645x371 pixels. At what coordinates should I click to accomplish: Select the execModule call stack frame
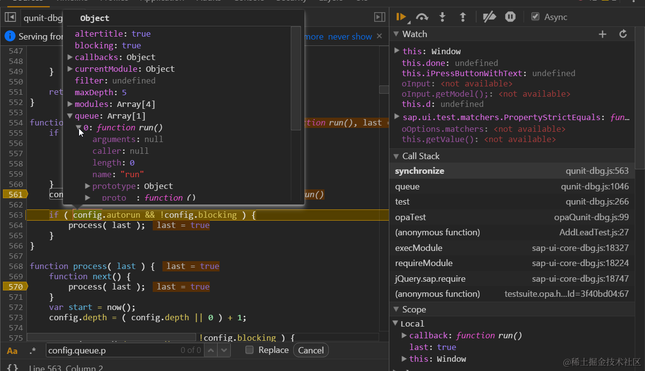419,248
